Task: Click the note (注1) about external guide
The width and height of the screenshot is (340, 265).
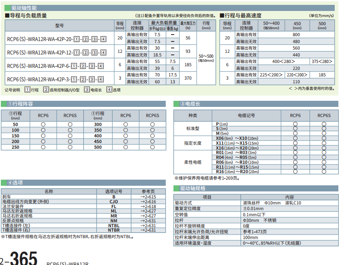Action: [175, 15]
